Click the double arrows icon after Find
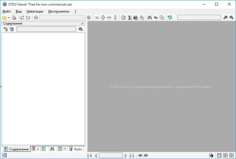The height and width of the screenshot is (159, 236). (156, 18)
